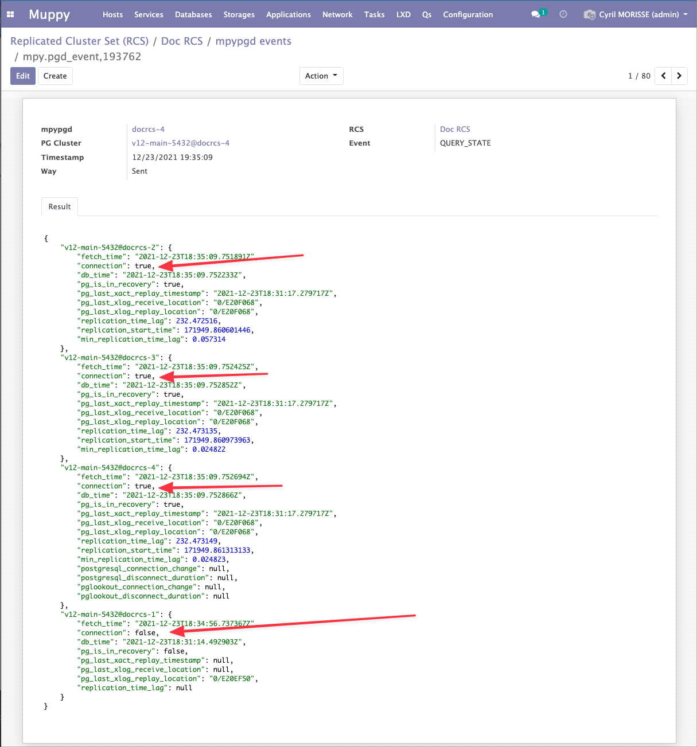Image resolution: width=697 pixels, height=747 pixels.
Task: Open the Tasks menu
Action: pos(375,14)
